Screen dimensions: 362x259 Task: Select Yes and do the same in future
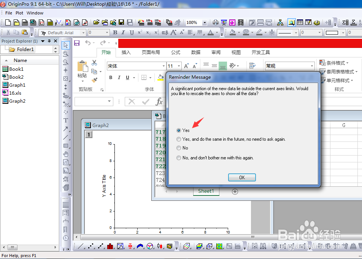(x=178, y=139)
